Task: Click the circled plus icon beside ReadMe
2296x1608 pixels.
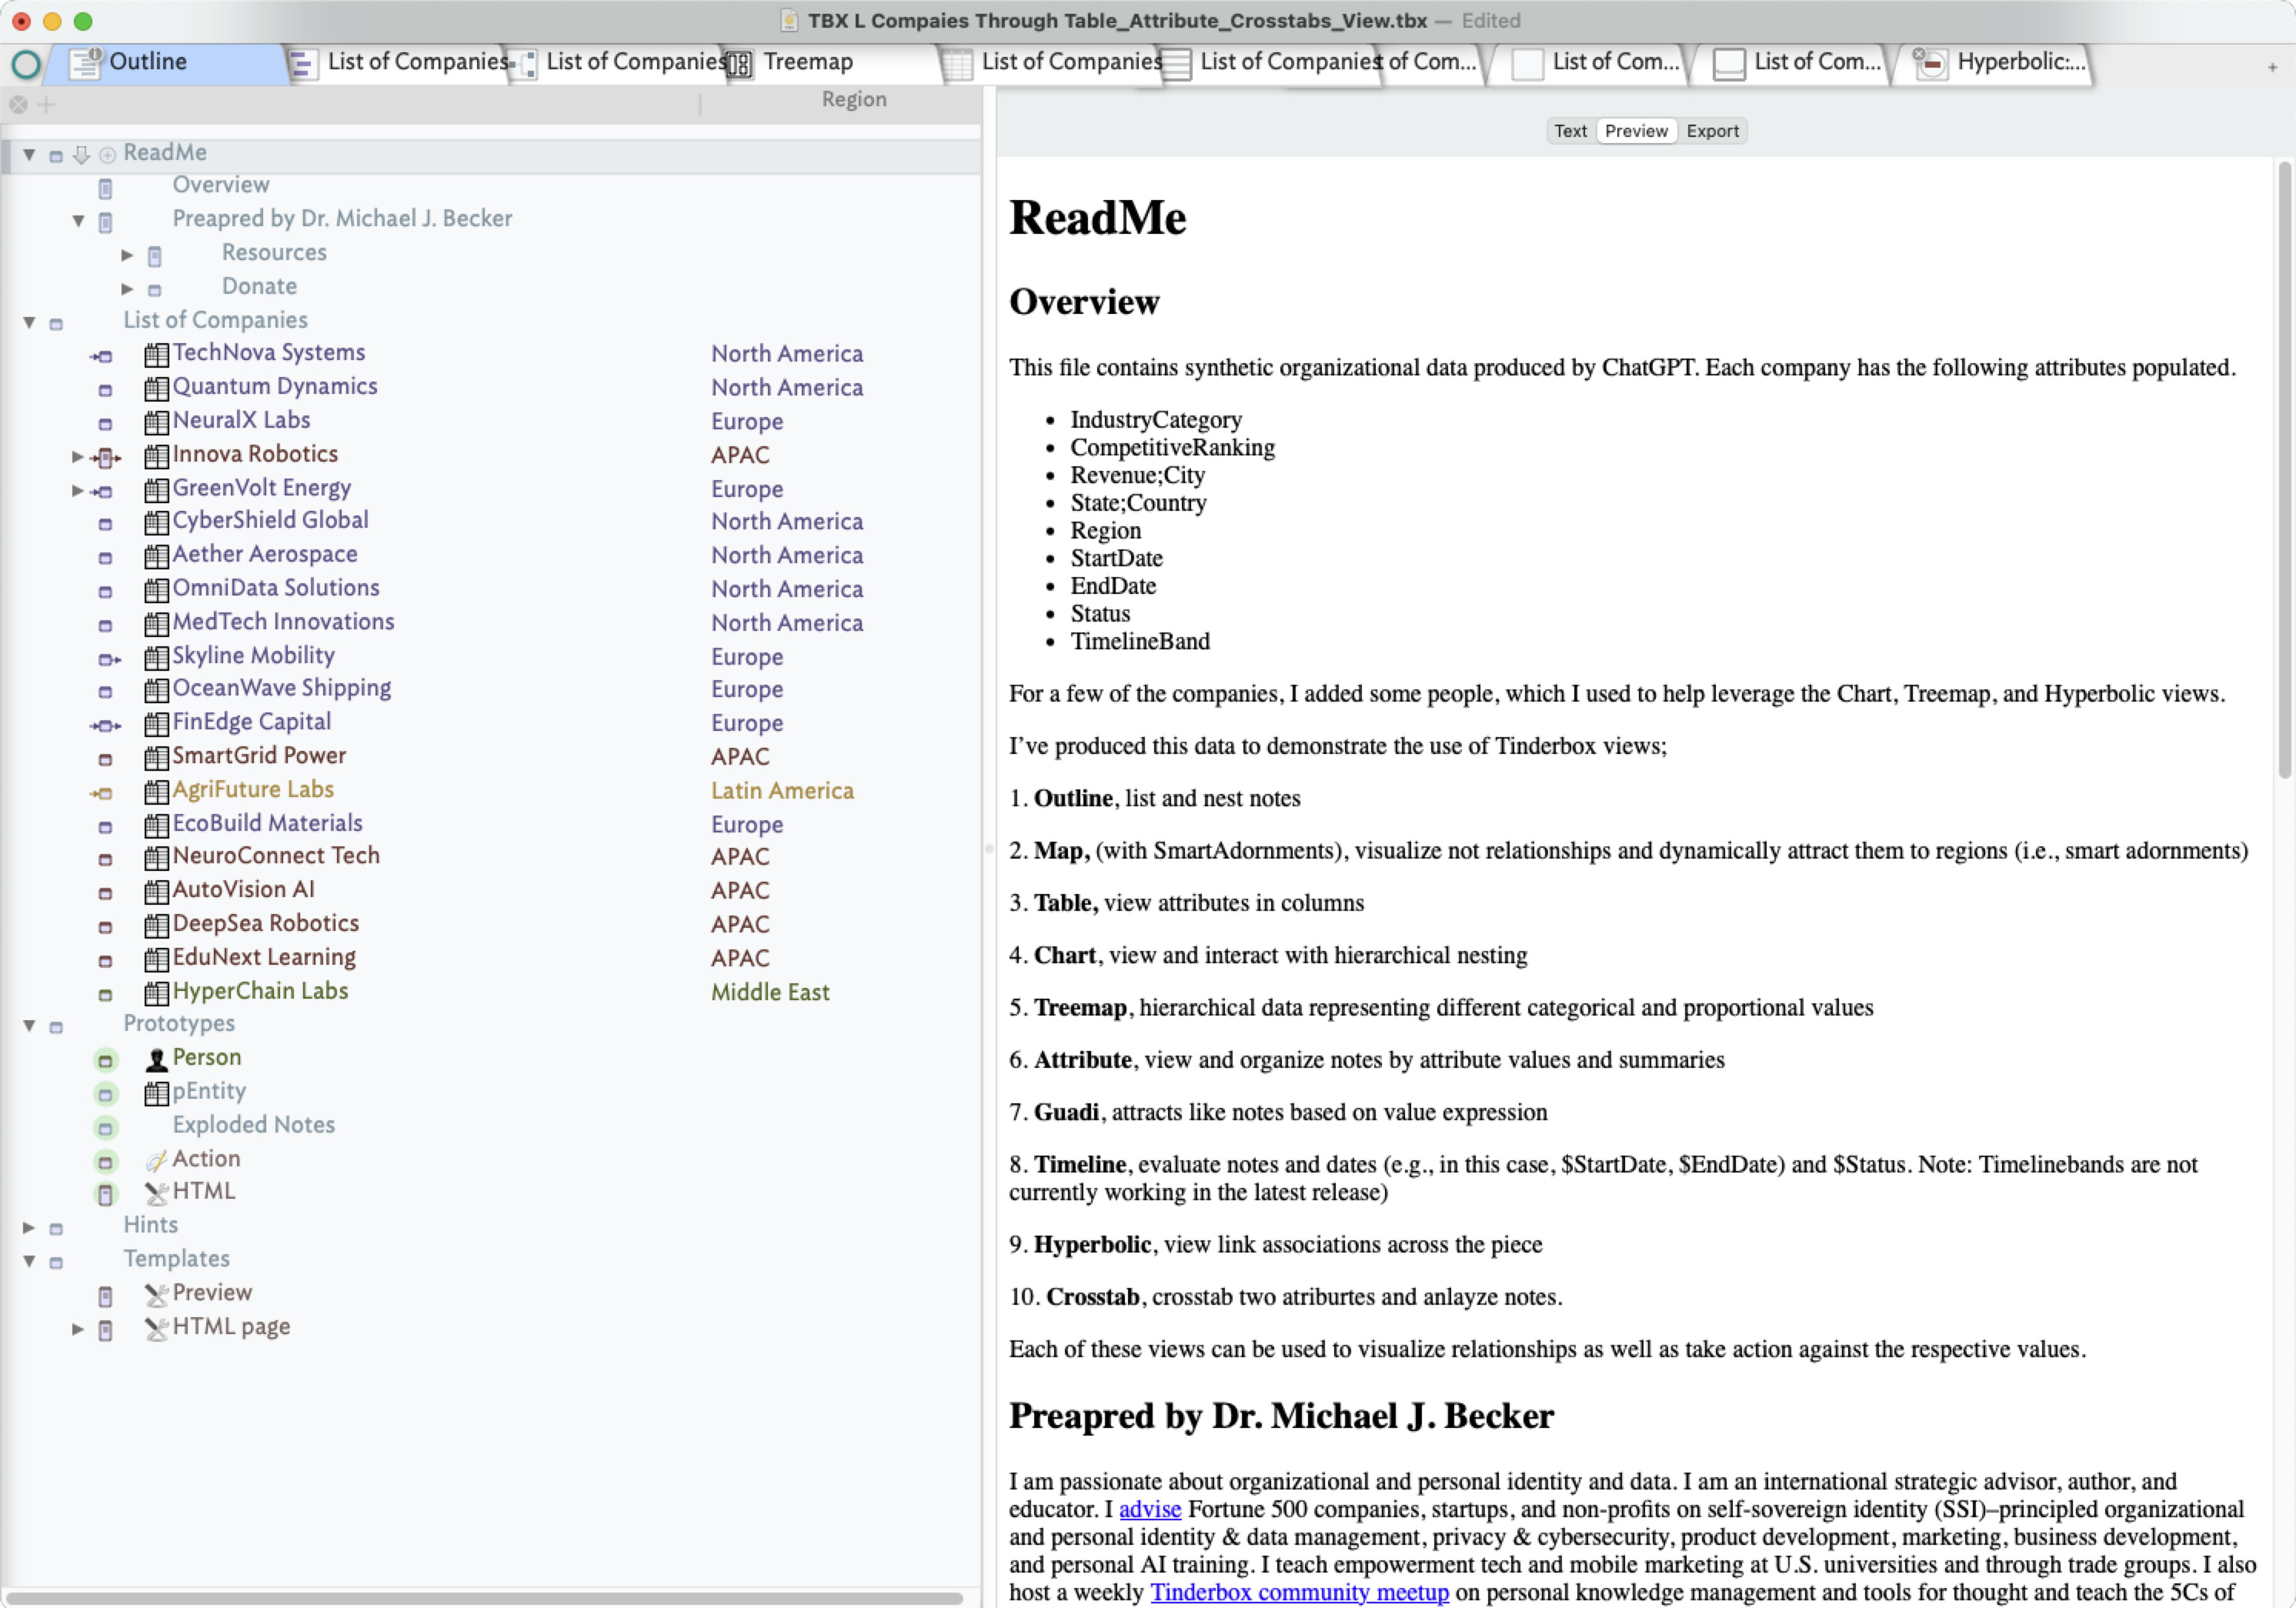Action: click(x=107, y=155)
